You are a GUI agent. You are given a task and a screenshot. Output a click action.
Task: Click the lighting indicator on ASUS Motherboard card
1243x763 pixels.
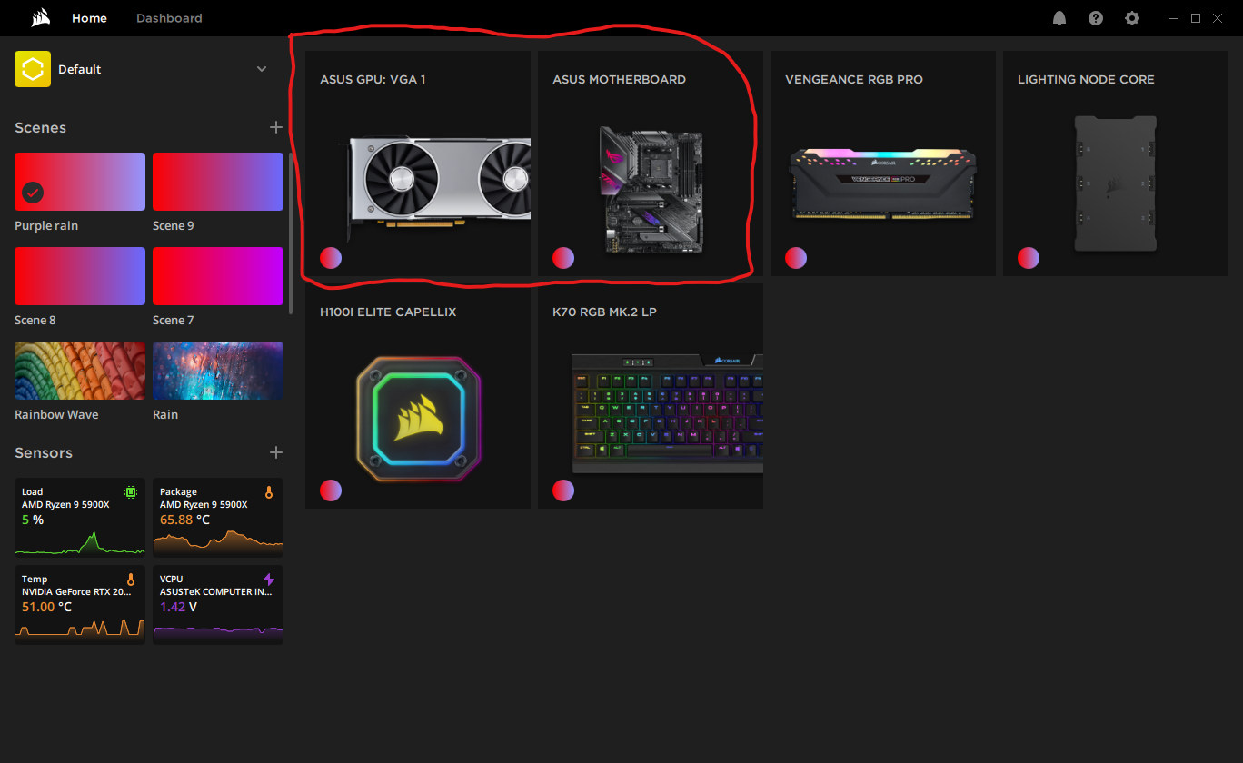click(563, 258)
